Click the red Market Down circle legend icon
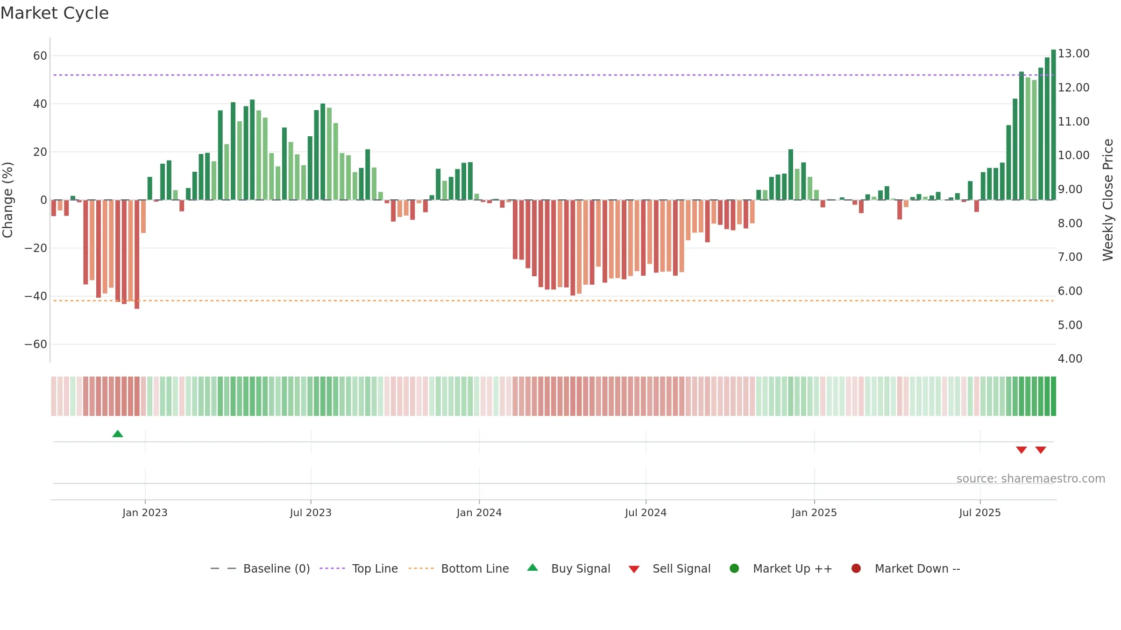The image size is (1121, 630). (856, 568)
